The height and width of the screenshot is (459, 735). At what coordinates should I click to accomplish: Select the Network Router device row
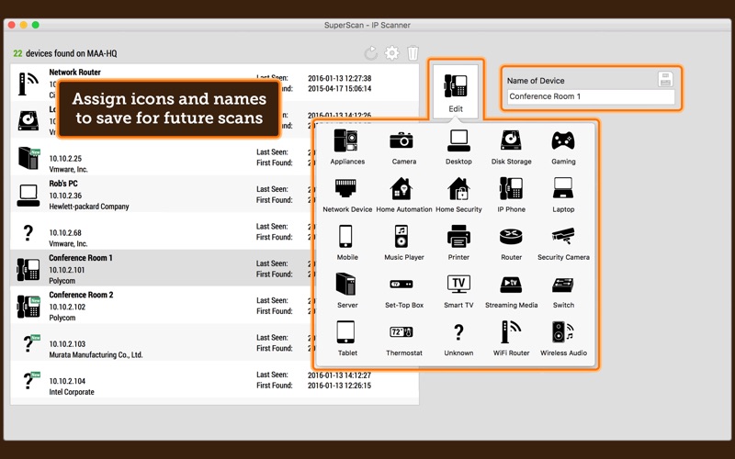(214, 83)
